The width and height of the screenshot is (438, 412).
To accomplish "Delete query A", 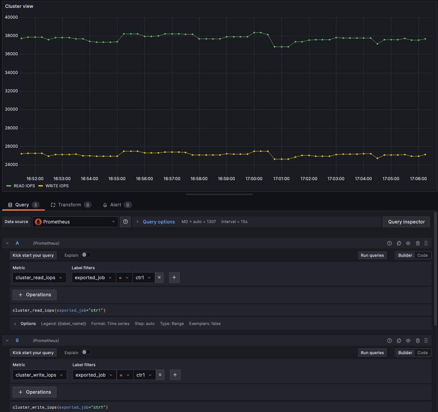I will [x=418, y=243].
